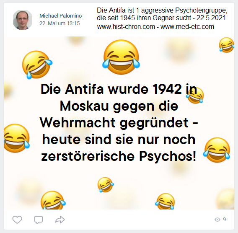Click the caption 'Die Antifa ist 1 aggressive Psychotengruppe'
238x233 pixels.
162,10
